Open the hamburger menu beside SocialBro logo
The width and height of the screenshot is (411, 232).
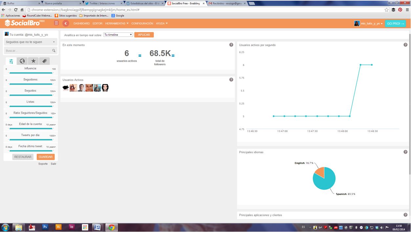[x=56, y=23]
